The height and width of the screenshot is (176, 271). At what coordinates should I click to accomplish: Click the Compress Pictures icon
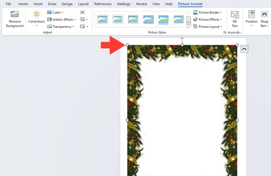point(82,12)
